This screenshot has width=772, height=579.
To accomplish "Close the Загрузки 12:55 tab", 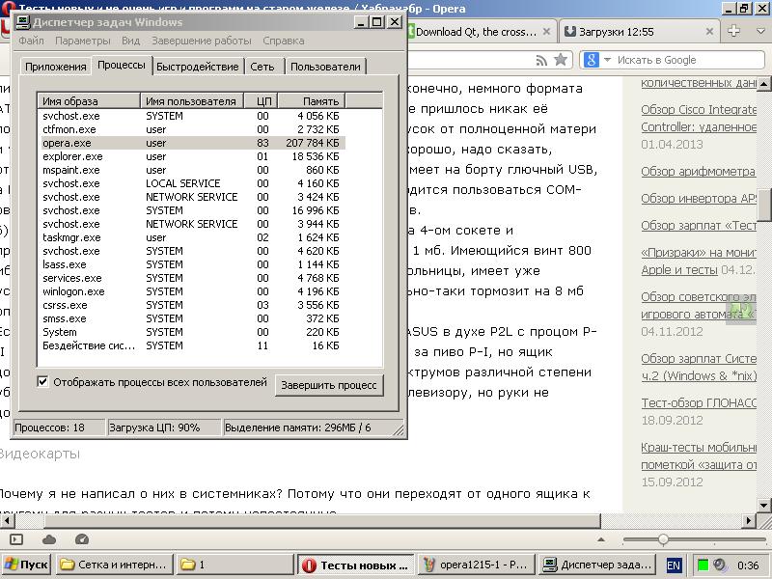I will (709, 32).
